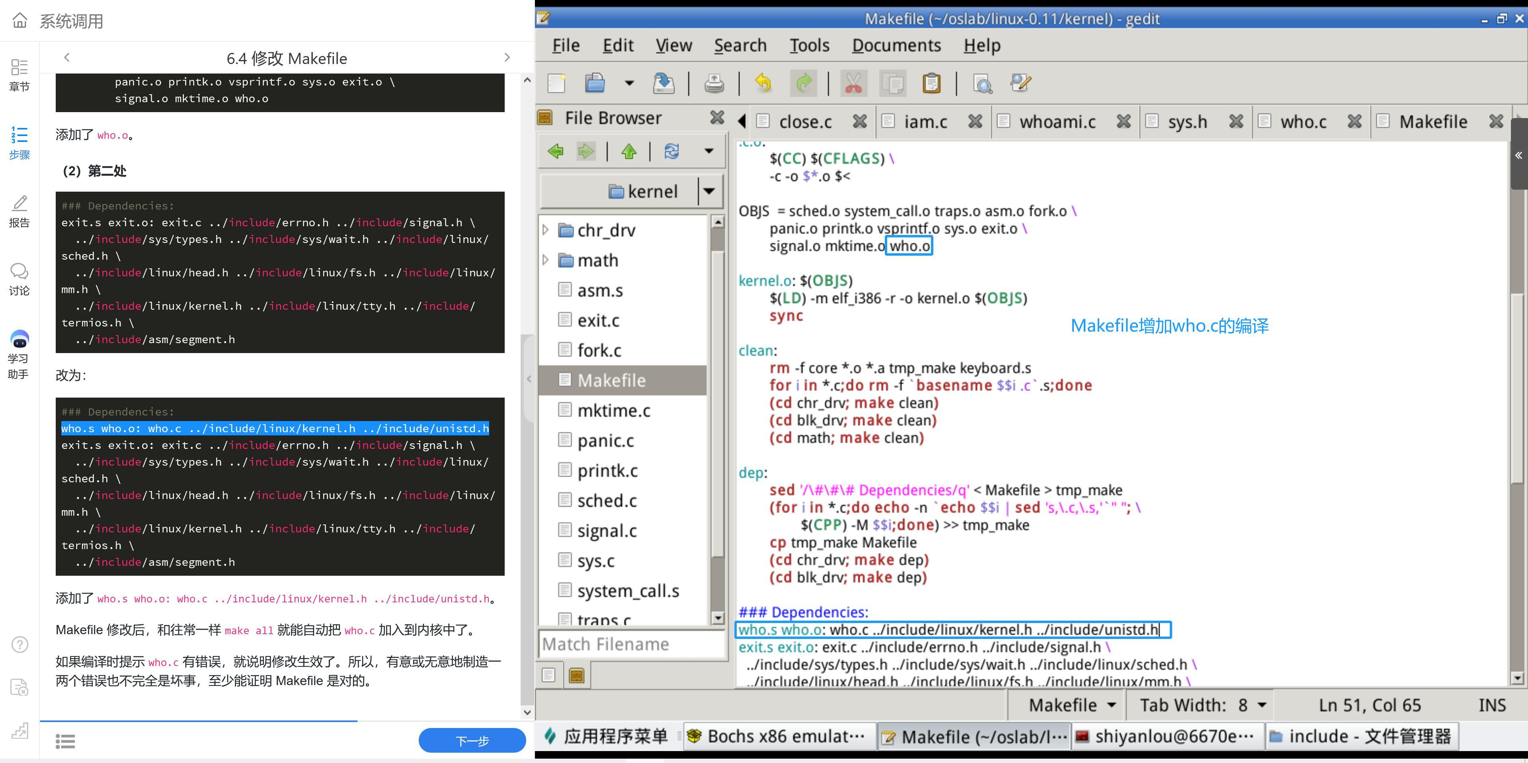Click gedit Redo toolbar icon
This screenshot has height=763, width=1528.
point(803,83)
